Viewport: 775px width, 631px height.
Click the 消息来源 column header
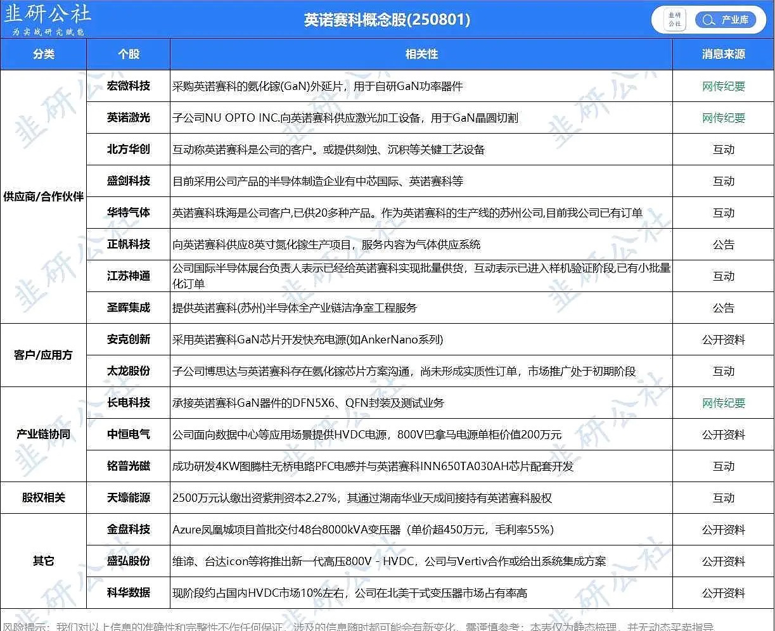pyautogui.click(x=723, y=54)
